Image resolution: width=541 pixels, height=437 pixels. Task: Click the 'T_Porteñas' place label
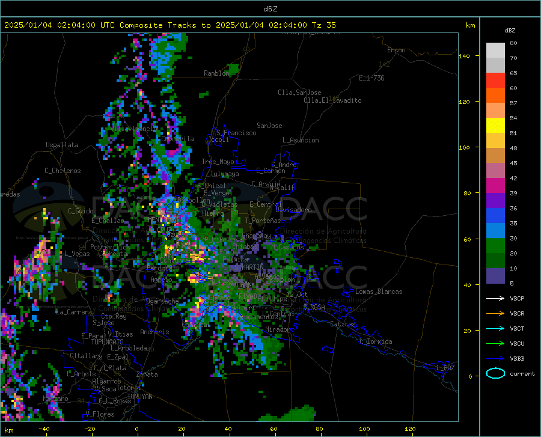point(263,221)
